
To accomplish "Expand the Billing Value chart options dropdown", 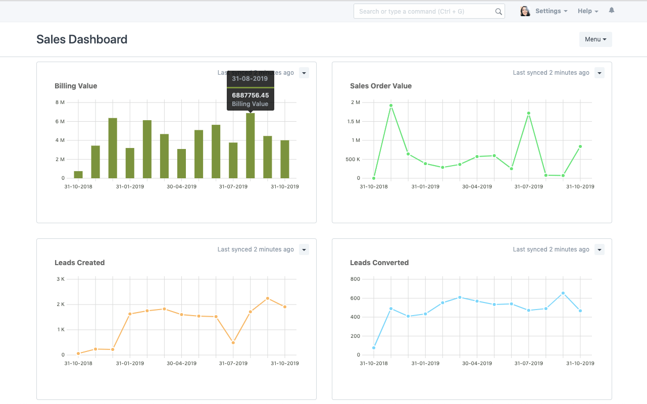I will click(304, 73).
